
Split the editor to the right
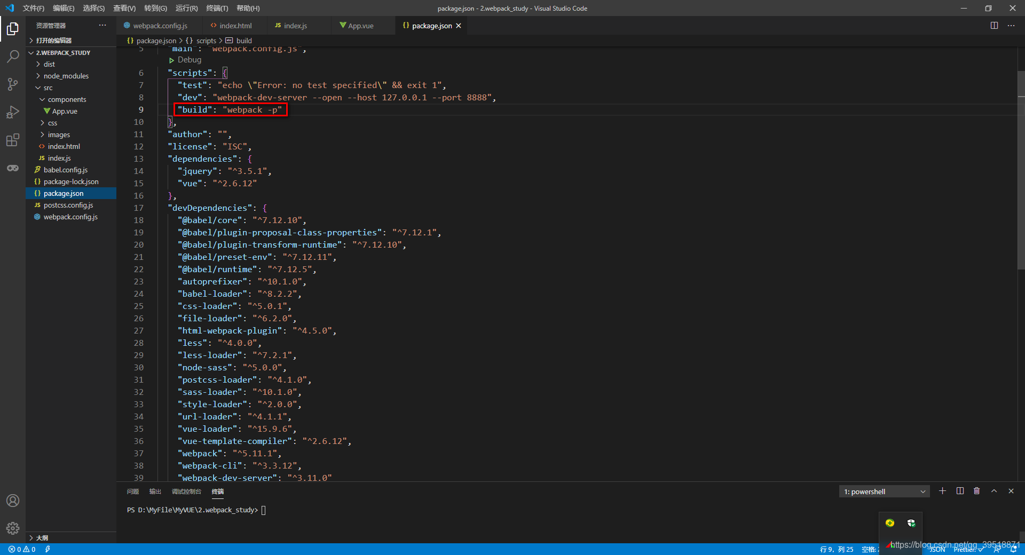pos(994,26)
